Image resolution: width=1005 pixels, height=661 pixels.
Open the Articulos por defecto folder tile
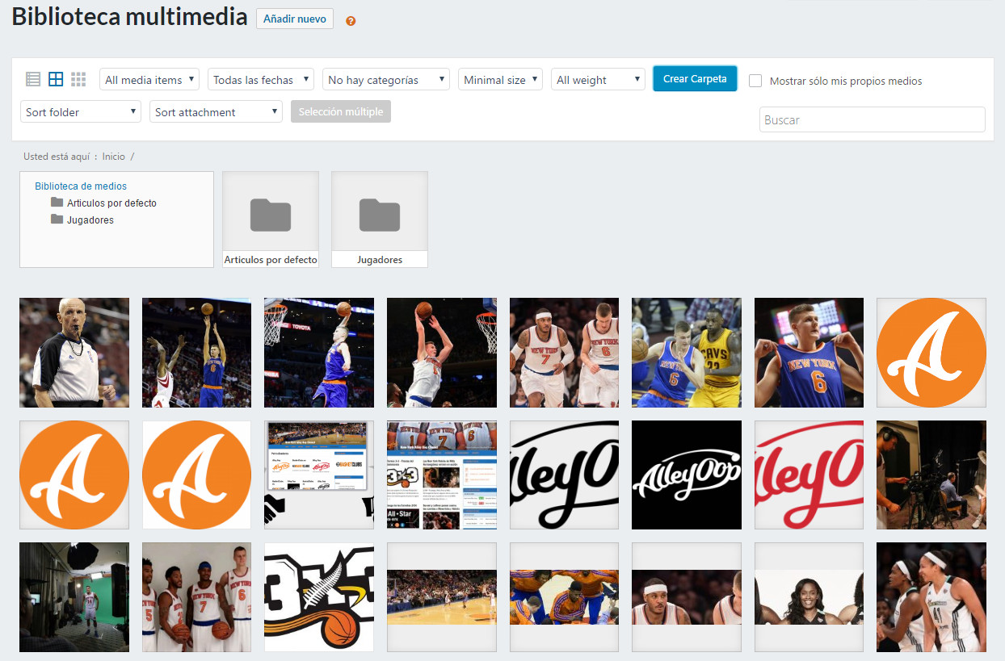click(271, 220)
